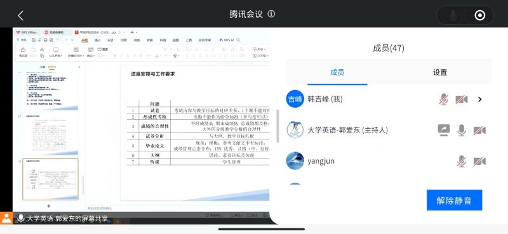Add a new WPS tab with plus
The image size is (508, 234).
point(132,32)
